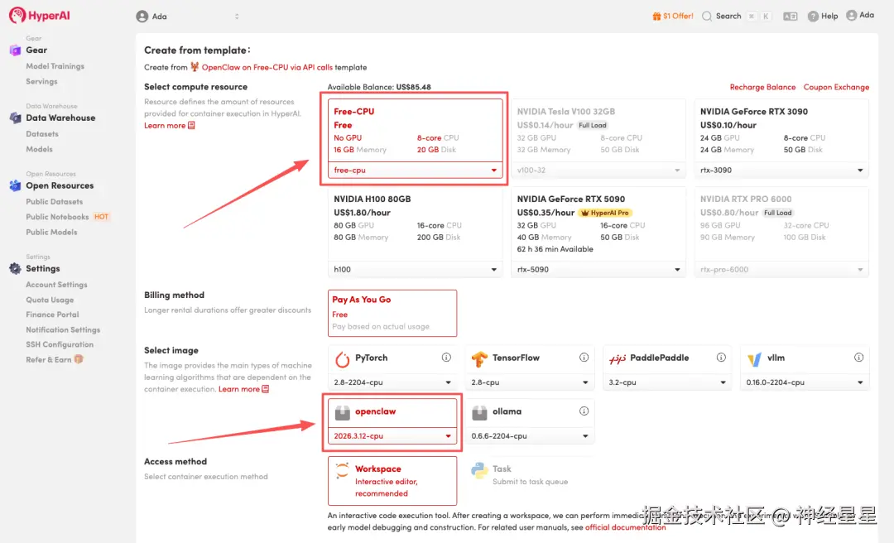
Task: Click Coupon Exchange link
Action: coord(836,87)
